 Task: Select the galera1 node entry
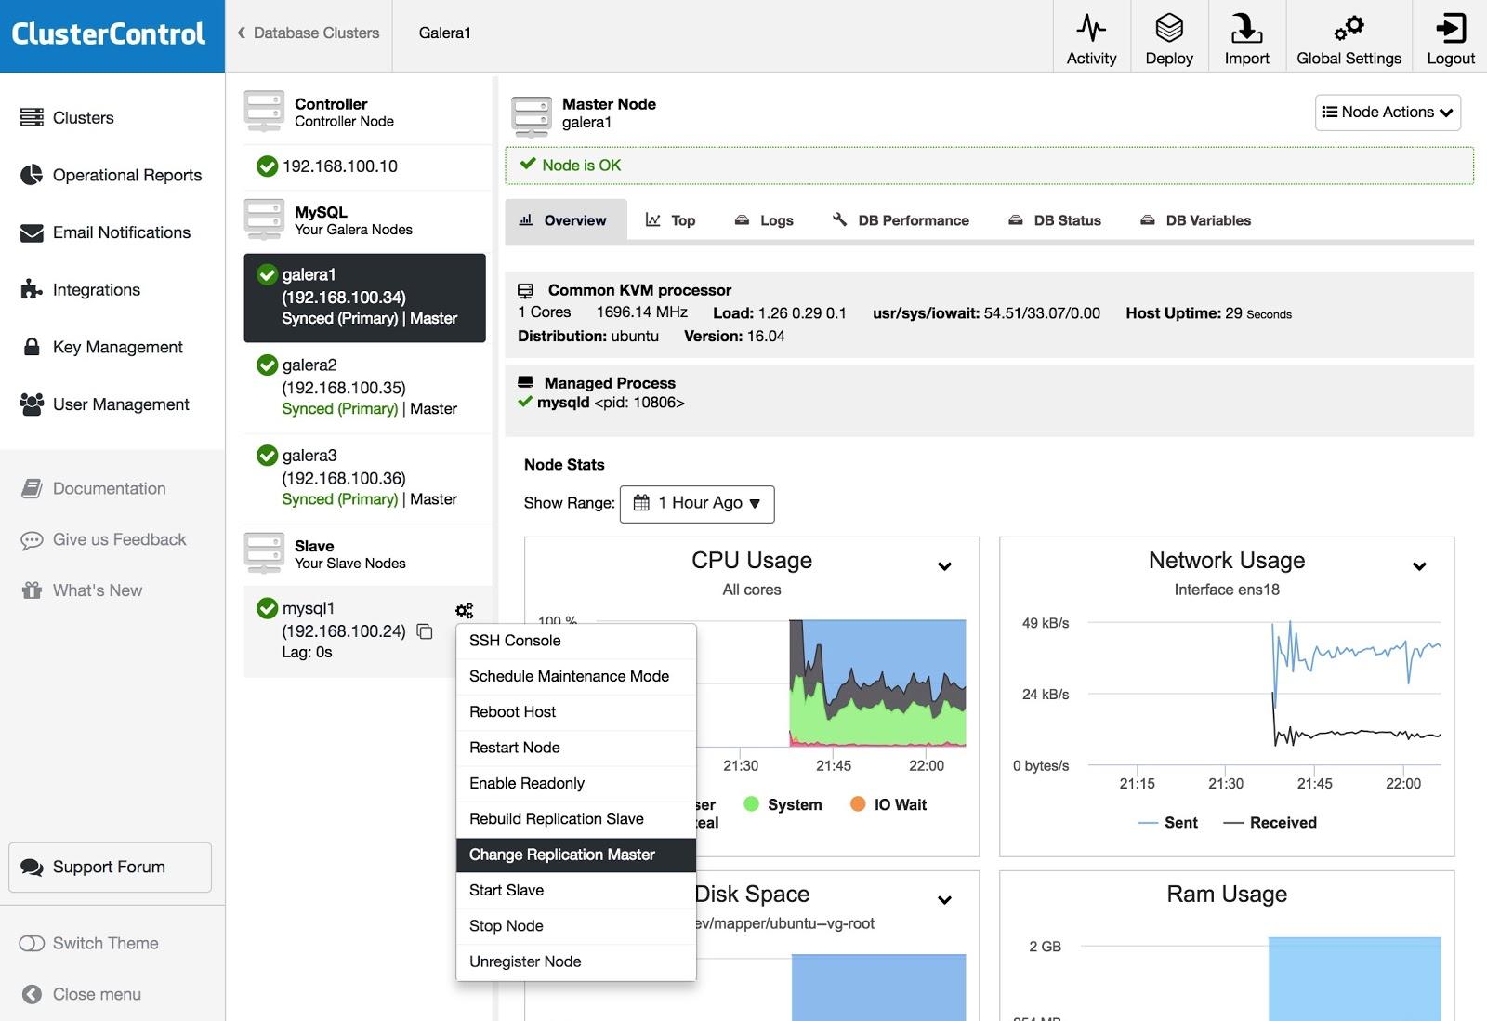(x=364, y=298)
